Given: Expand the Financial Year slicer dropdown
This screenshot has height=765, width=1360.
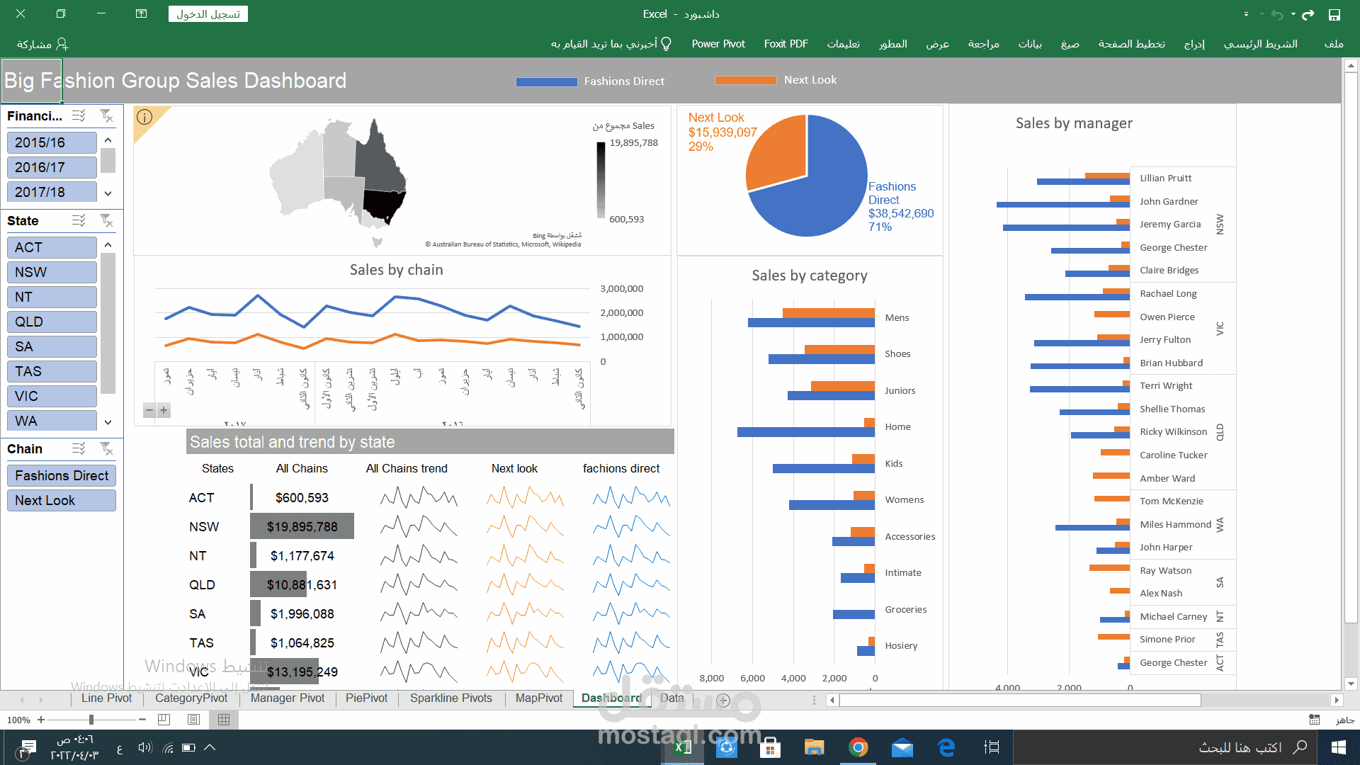Looking at the screenshot, I should 109,193.
